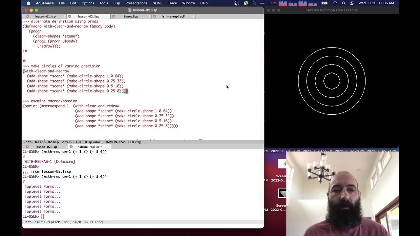Click the WITH-REDRAW-1 [Defmacro] output line
The width and height of the screenshot is (420, 236).
50,162
